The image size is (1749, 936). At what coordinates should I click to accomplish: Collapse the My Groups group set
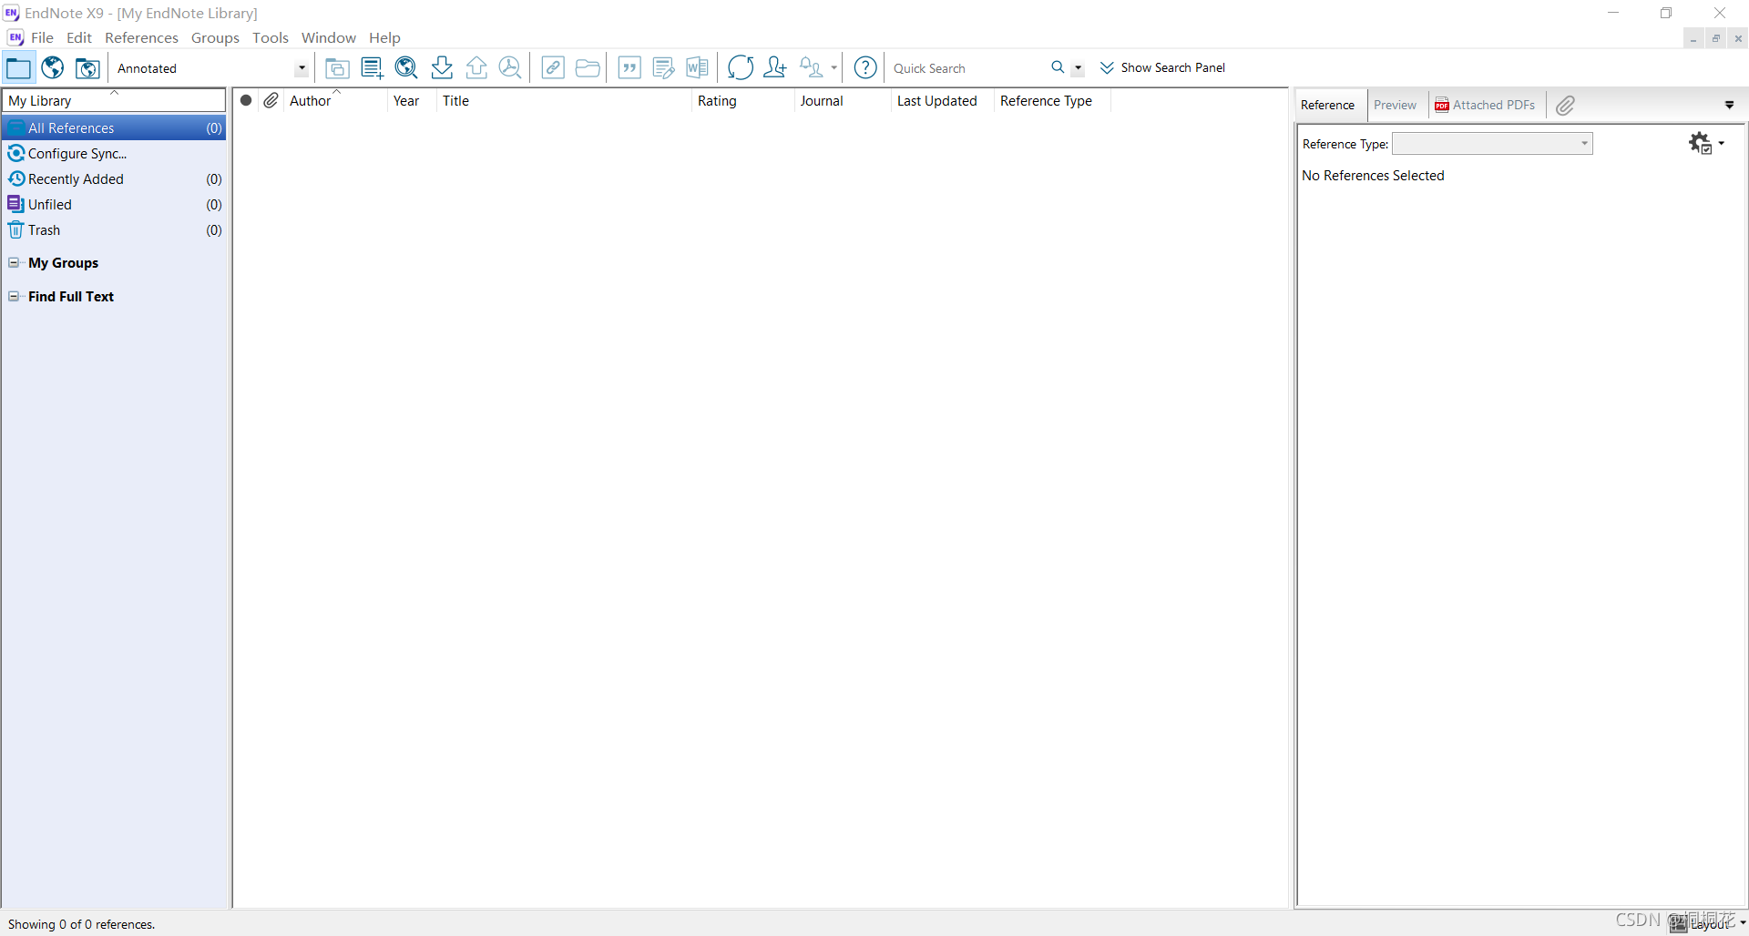[x=14, y=263]
